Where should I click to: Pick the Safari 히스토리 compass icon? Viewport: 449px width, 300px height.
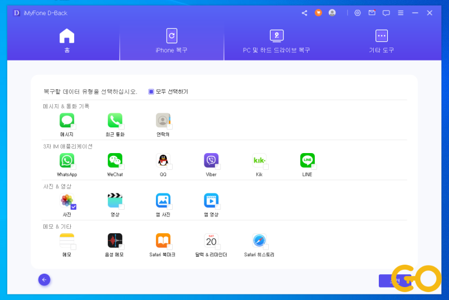[x=259, y=240]
